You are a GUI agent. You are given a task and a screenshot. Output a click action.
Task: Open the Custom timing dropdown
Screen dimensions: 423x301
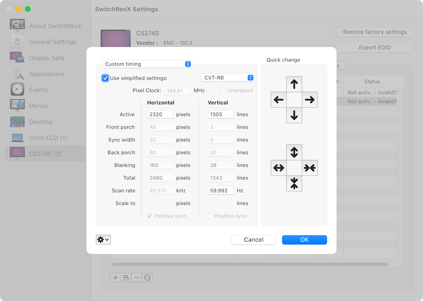tap(147, 64)
